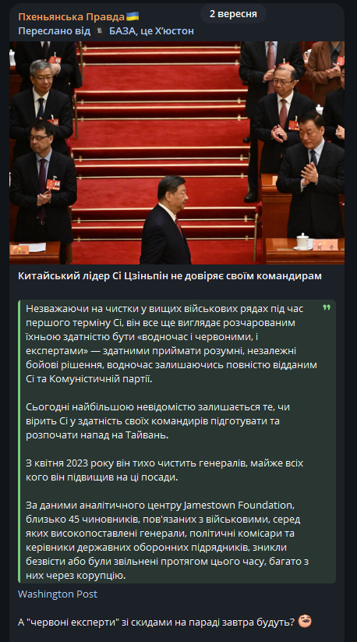Open forwarded source БАЗА, це Х'юстон

click(151, 31)
